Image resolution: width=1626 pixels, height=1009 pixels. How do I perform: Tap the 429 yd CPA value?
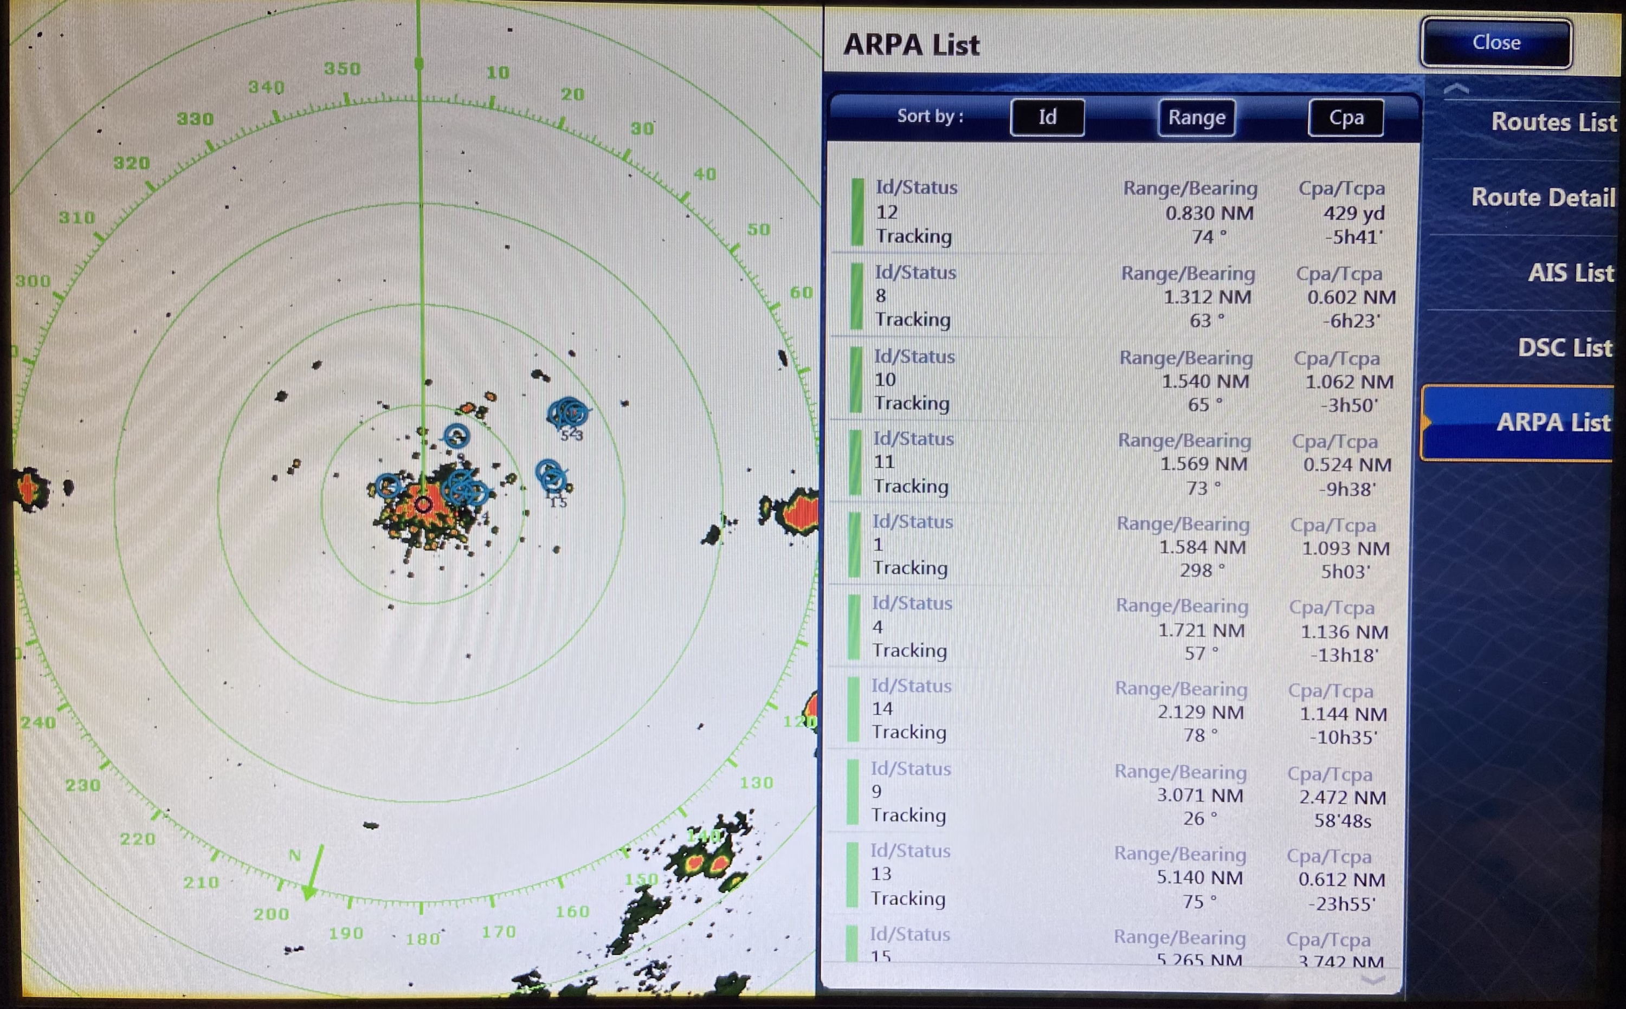[x=1353, y=214]
